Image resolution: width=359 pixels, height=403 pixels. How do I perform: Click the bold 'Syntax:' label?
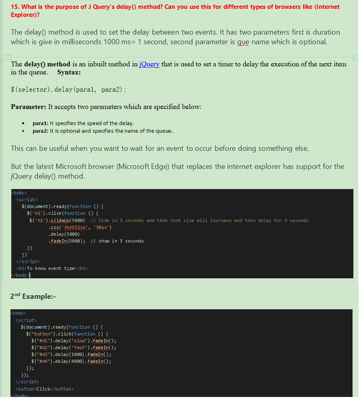tap(69, 72)
